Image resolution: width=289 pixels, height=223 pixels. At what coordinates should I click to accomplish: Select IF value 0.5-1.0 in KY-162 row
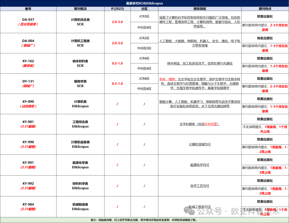pos(117,63)
